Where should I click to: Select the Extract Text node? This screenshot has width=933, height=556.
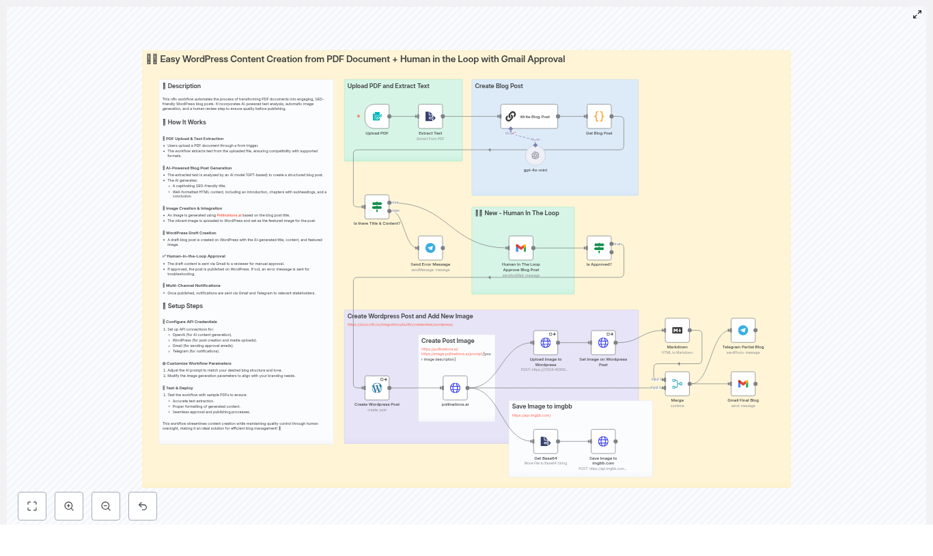430,117
